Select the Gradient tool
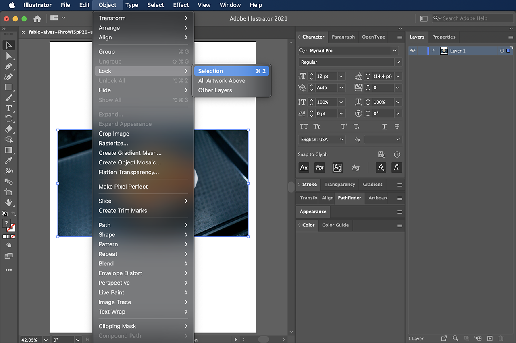This screenshot has width=516, height=343. [x=8, y=150]
